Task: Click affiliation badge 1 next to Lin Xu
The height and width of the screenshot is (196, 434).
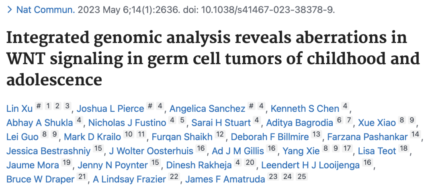Action: click(x=48, y=106)
